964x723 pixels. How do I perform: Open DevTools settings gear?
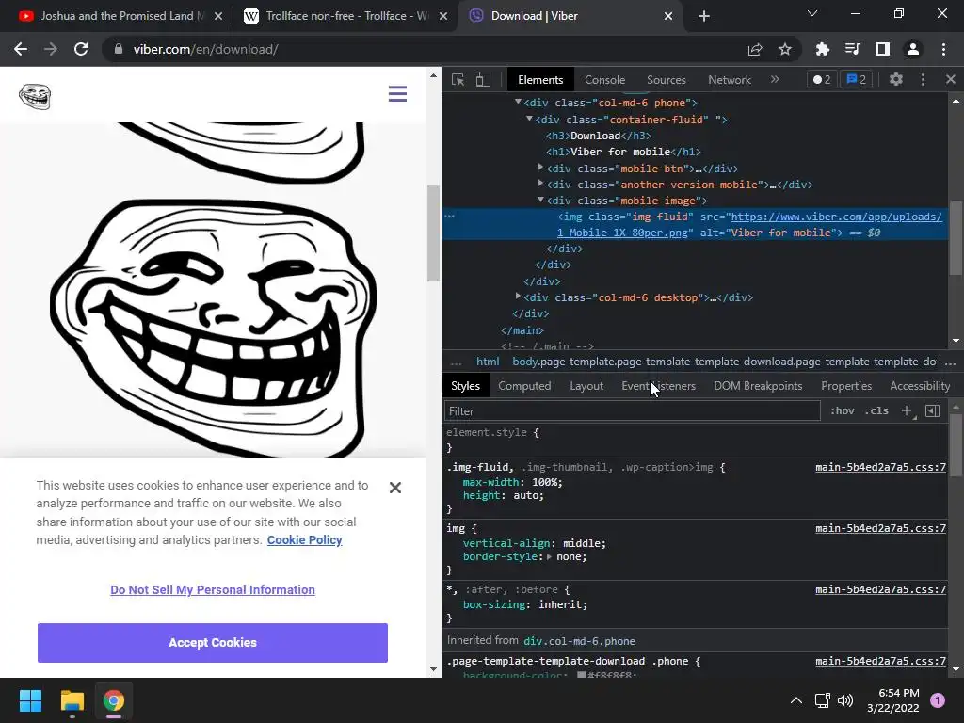[x=896, y=79]
